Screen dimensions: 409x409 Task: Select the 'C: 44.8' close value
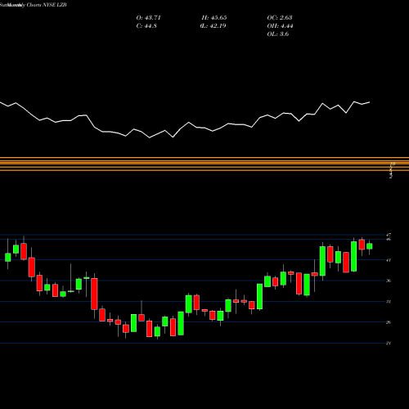click(x=146, y=26)
